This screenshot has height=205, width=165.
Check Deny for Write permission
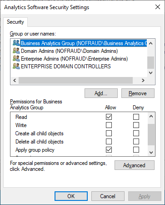click(x=136, y=125)
